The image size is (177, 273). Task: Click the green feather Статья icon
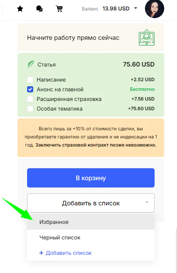click(31, 64)
